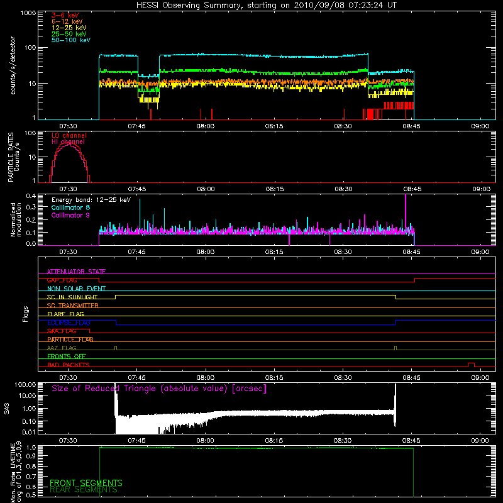Select the 6-12 keV legend label

67,21
